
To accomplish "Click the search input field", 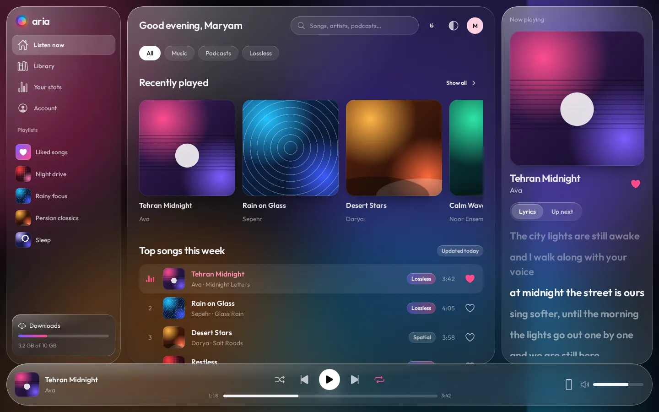I will coord(355,26).
